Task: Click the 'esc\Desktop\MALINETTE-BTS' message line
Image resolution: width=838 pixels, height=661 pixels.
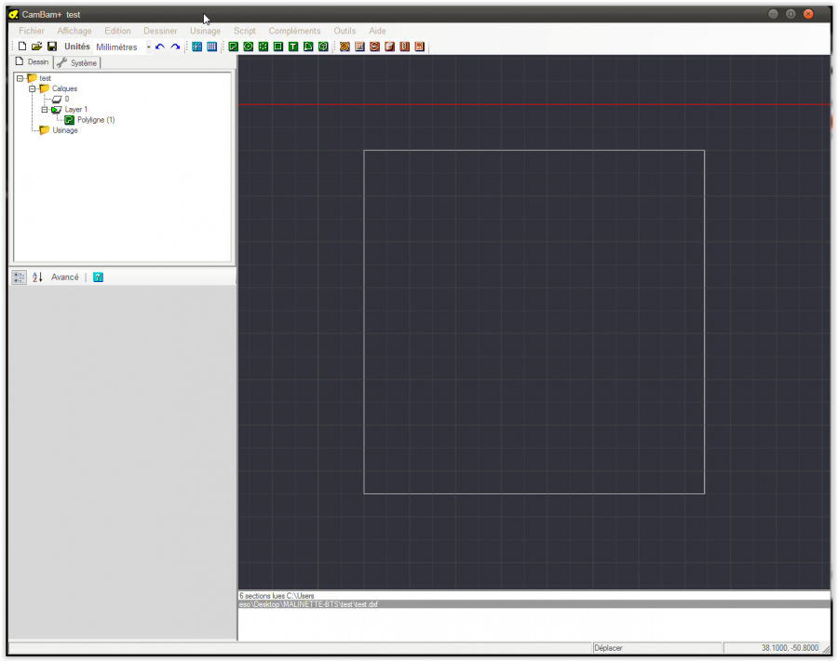Action: click(x=534, y=604)
